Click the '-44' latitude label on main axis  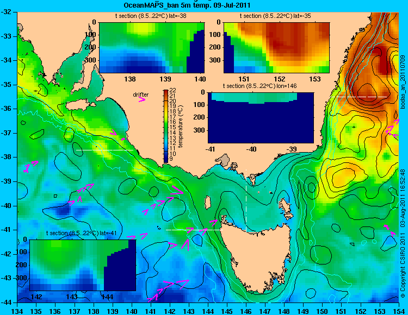click(6, 303)
